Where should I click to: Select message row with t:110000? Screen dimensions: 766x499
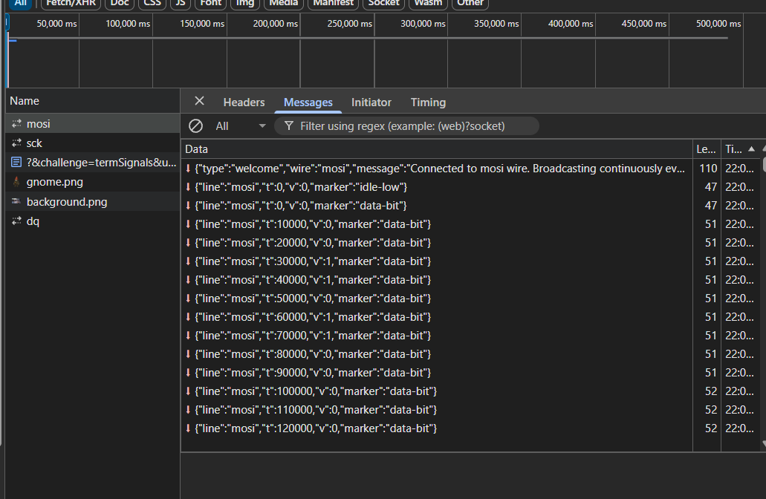tap(471, 410)
